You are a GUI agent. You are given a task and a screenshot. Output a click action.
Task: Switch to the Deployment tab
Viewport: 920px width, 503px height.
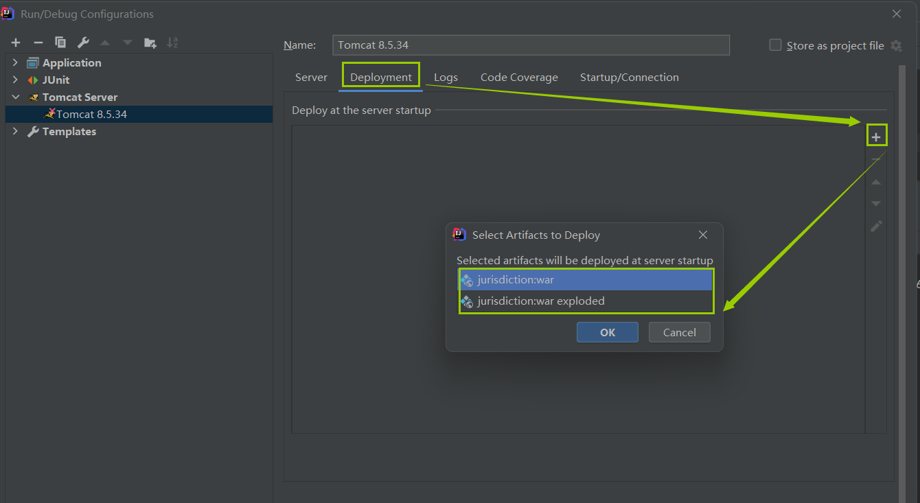pyautogui.click(x=381, y=78)
